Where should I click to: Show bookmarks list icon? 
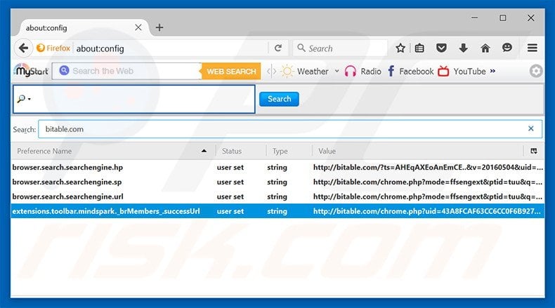pyautogui.click(x=419, y=48)
